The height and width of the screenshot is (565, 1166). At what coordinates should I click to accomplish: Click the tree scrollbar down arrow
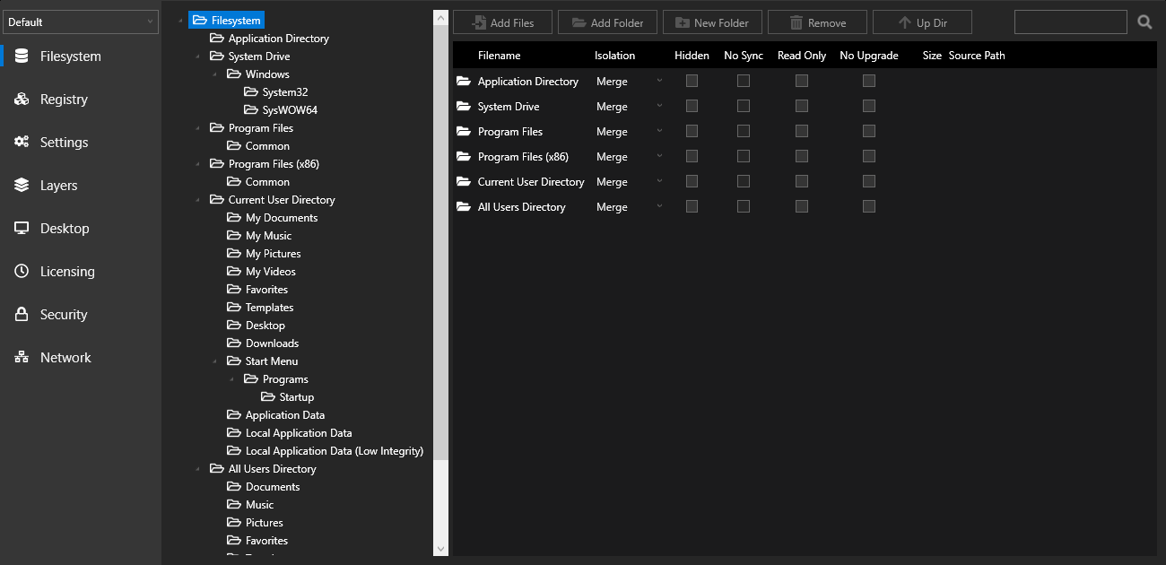(x=440, y=548)
